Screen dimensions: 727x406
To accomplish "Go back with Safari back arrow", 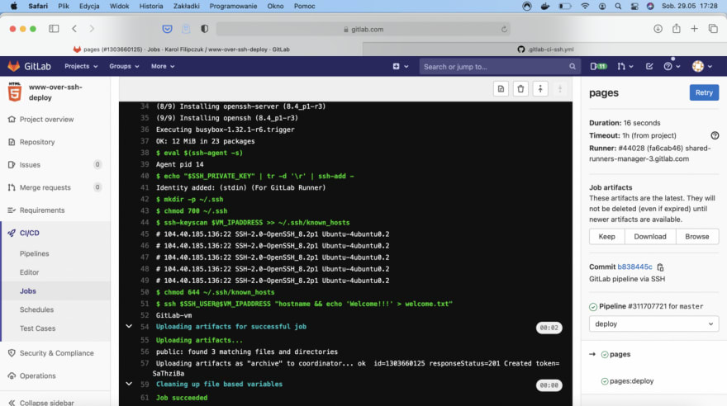I will click(74, 29).
